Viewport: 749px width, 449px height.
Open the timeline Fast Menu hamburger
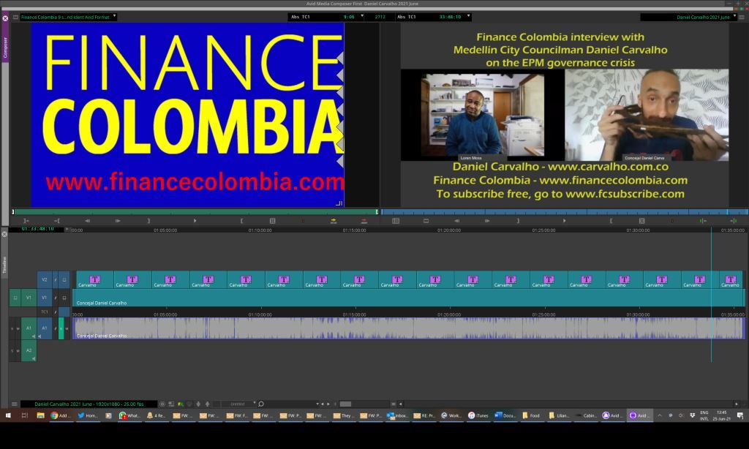pos(15,404)
